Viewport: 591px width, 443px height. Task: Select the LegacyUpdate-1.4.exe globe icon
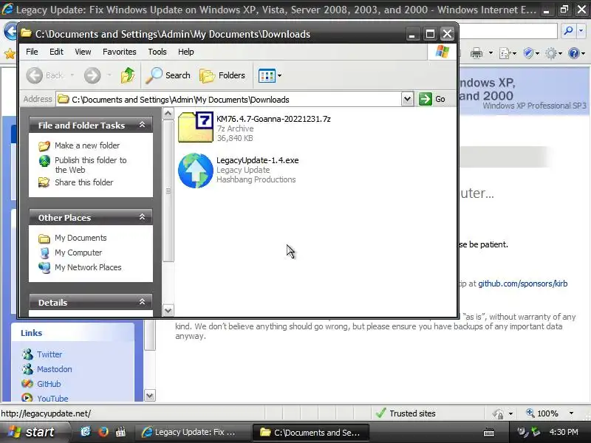tap(196, 171)
